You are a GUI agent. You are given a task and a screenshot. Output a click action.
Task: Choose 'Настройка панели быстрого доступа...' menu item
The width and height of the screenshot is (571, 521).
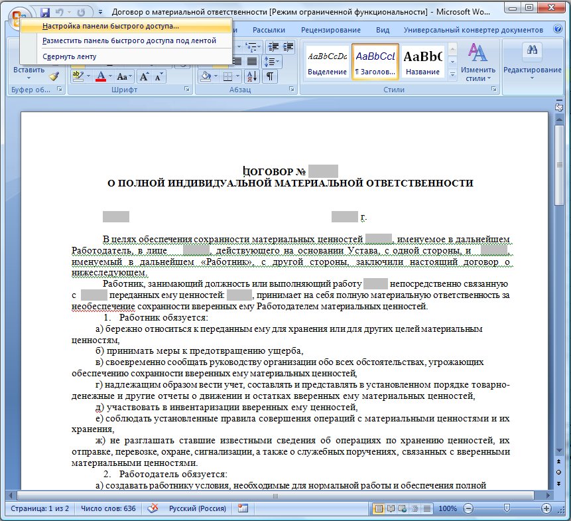coord(126,27)
